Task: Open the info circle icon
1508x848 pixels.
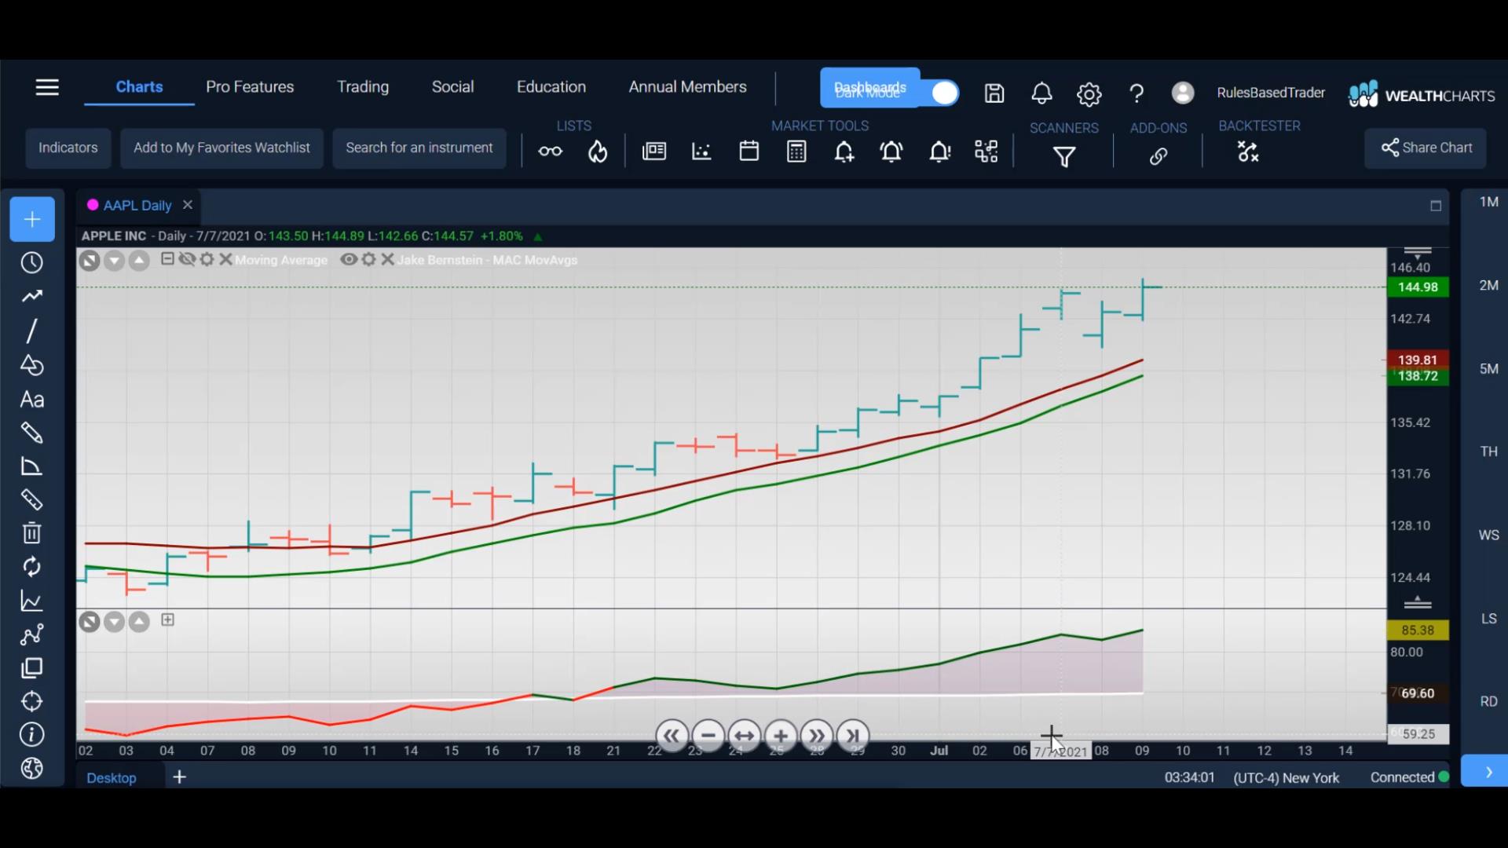Action: click(x=31, y=735)
